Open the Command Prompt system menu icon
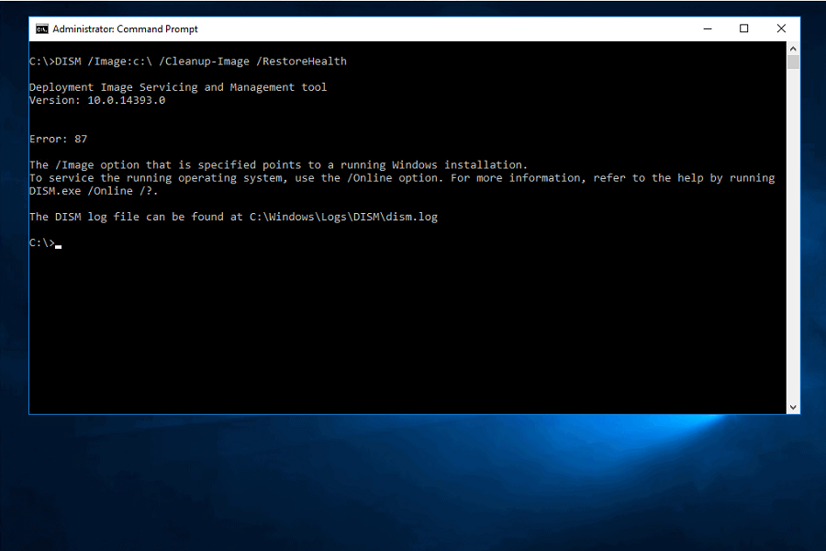826x551 pixels. click(41, 28)
